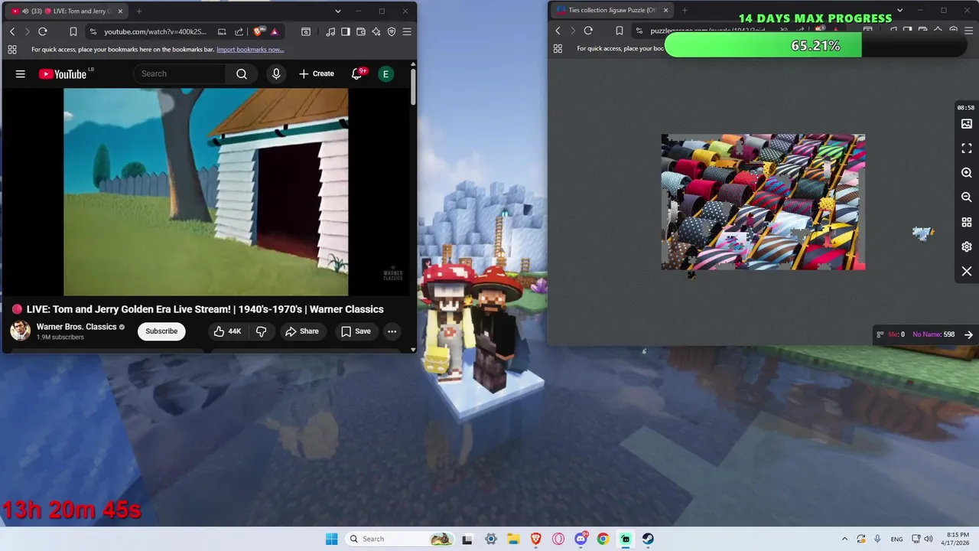Open Brave Rewards triangle icon
The height and width of the screenshot is (551, 979).
(x=274, y=31)
